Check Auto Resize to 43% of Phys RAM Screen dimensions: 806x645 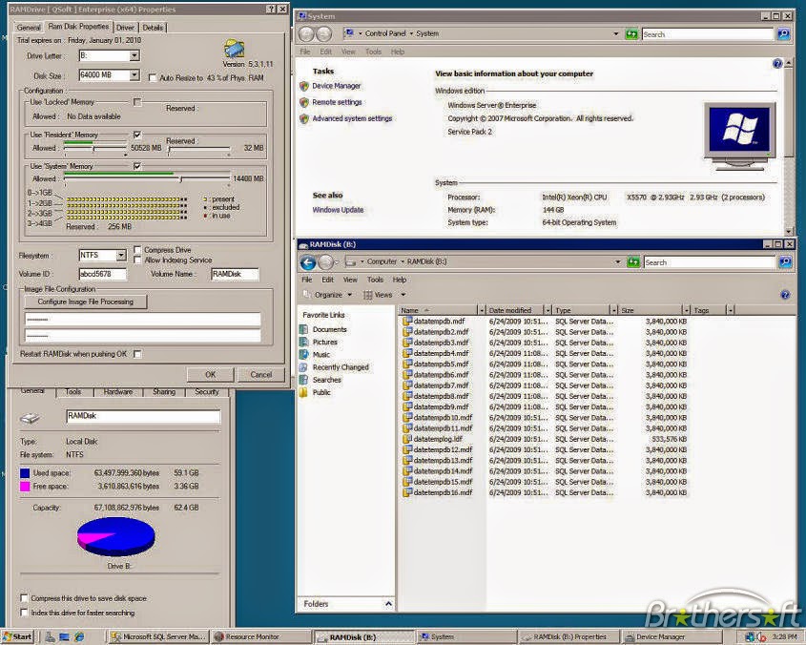coord(153,77)
